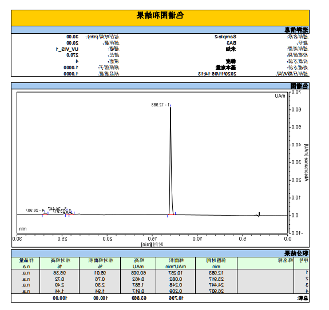
Task: Select the sample name value Sample-2
Action: click(225, 37)
